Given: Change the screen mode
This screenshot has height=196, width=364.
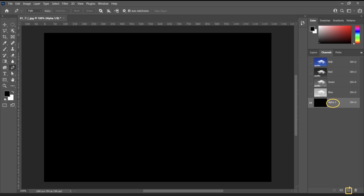Looking at the screenshot, I should [x=13, y=105].
